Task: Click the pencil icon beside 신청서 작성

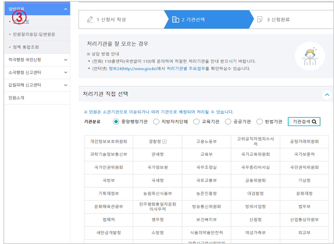Action: [x=90, y=19]
